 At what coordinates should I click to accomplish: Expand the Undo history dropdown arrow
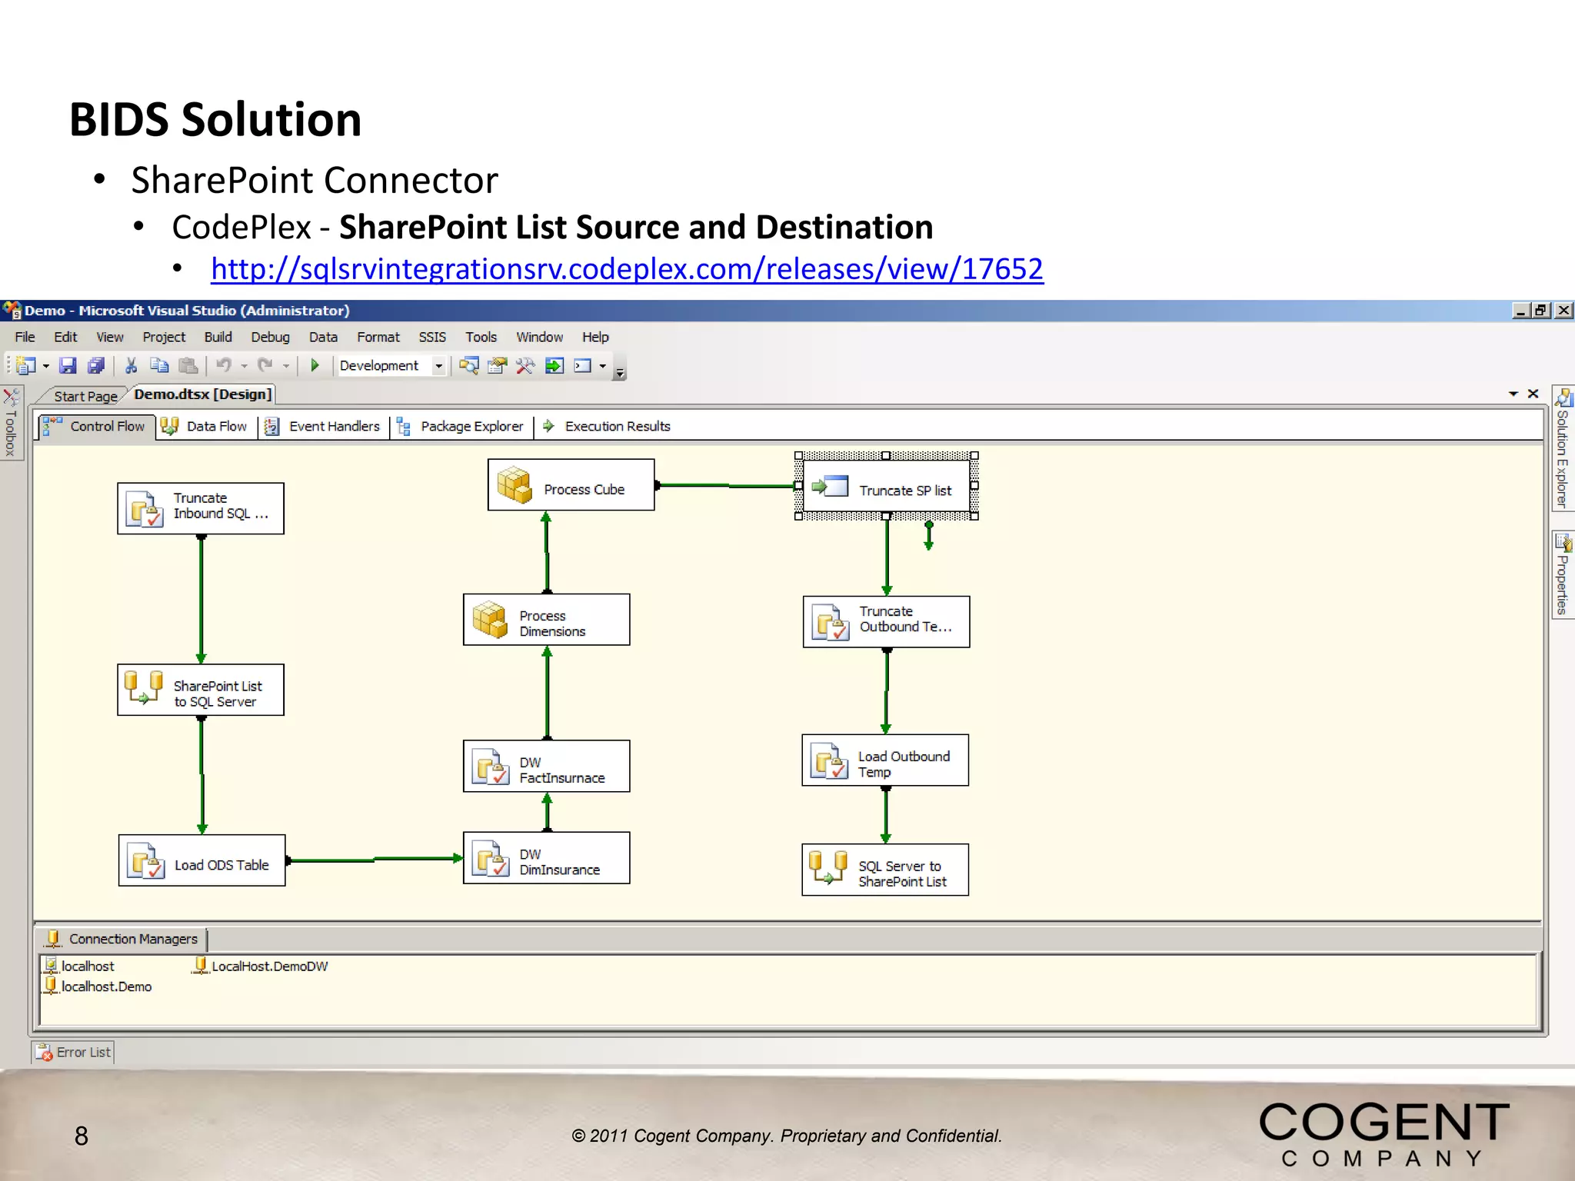245,366
